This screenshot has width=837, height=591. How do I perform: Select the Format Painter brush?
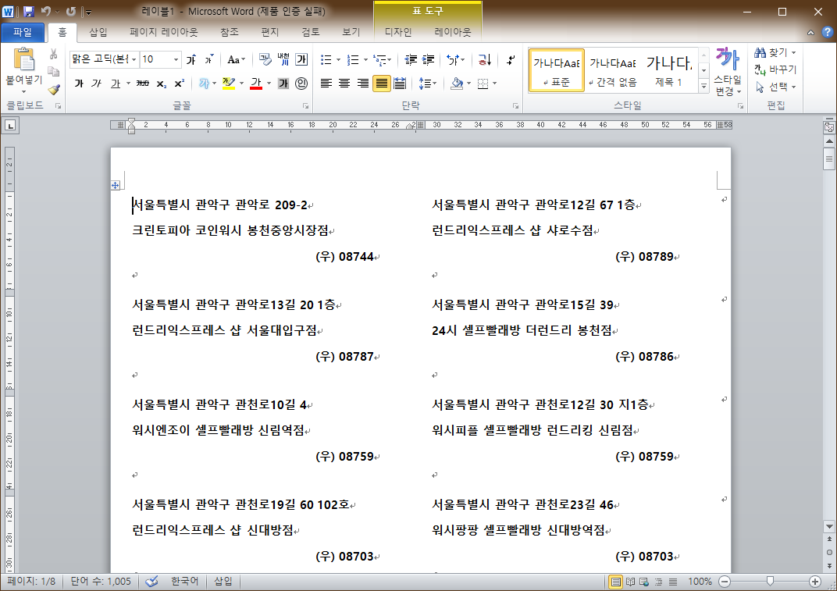(53, 89)
